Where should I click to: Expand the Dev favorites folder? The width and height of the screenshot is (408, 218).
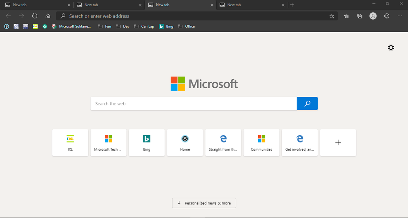(123, 26)
